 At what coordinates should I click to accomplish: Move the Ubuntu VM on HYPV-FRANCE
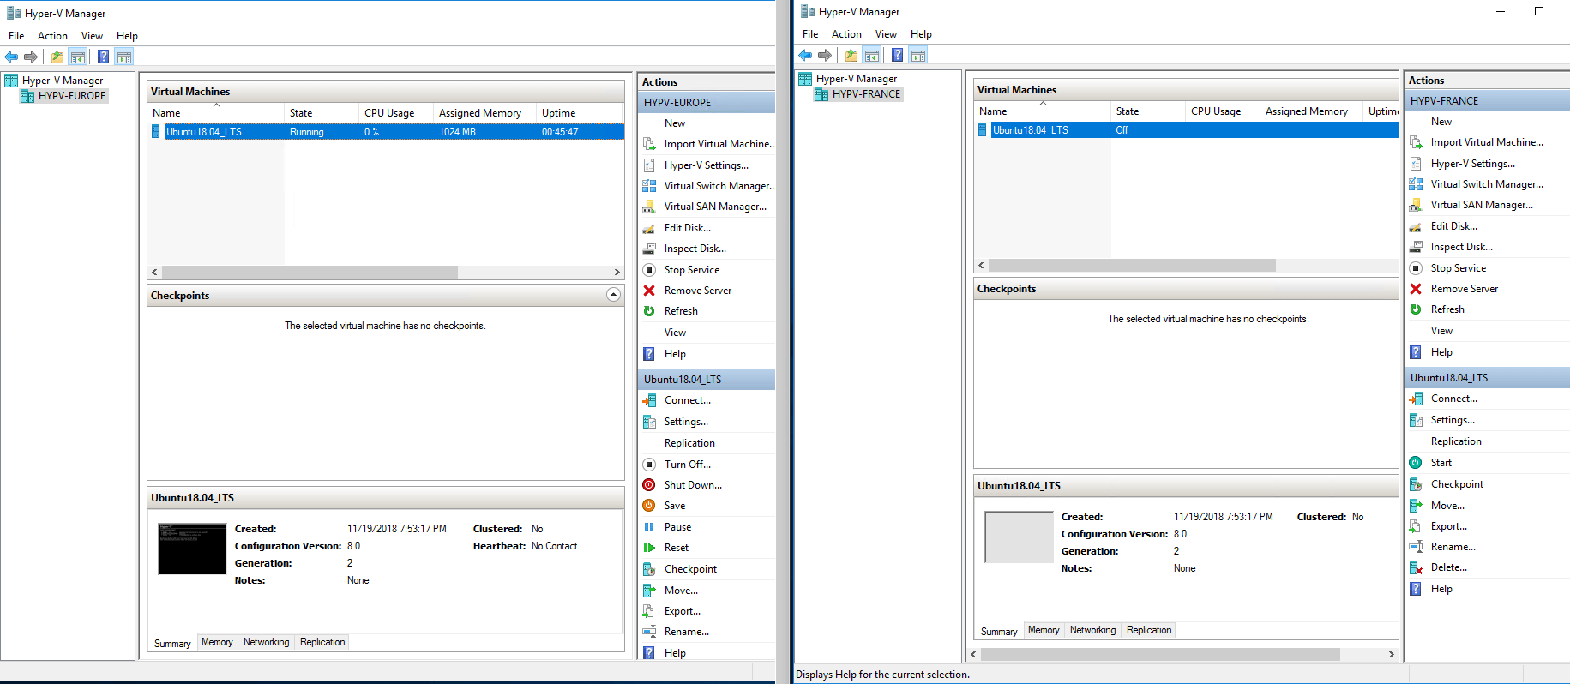point(1447,506)
